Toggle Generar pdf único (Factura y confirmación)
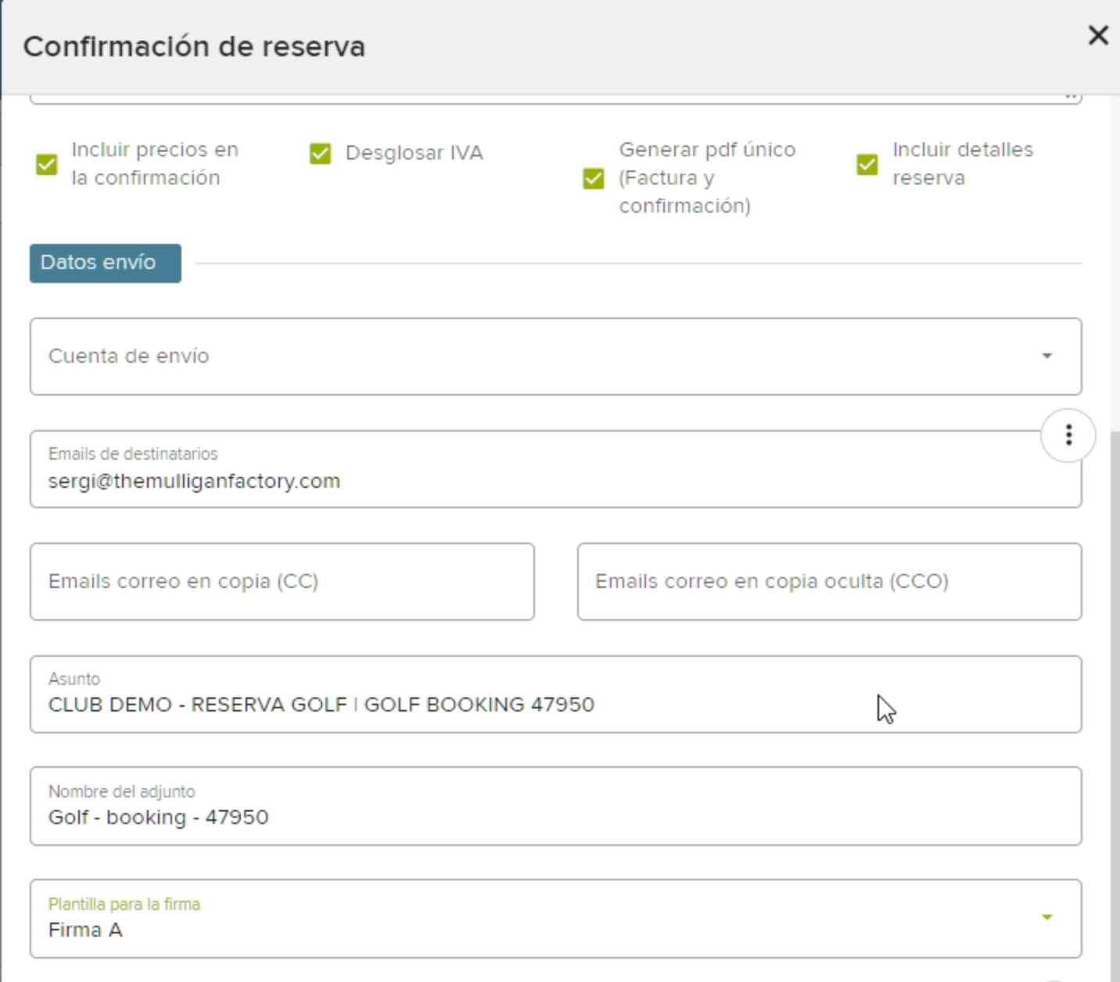Image resolution: width=1120 pixels, height=982 pixels. click(592, 178)
